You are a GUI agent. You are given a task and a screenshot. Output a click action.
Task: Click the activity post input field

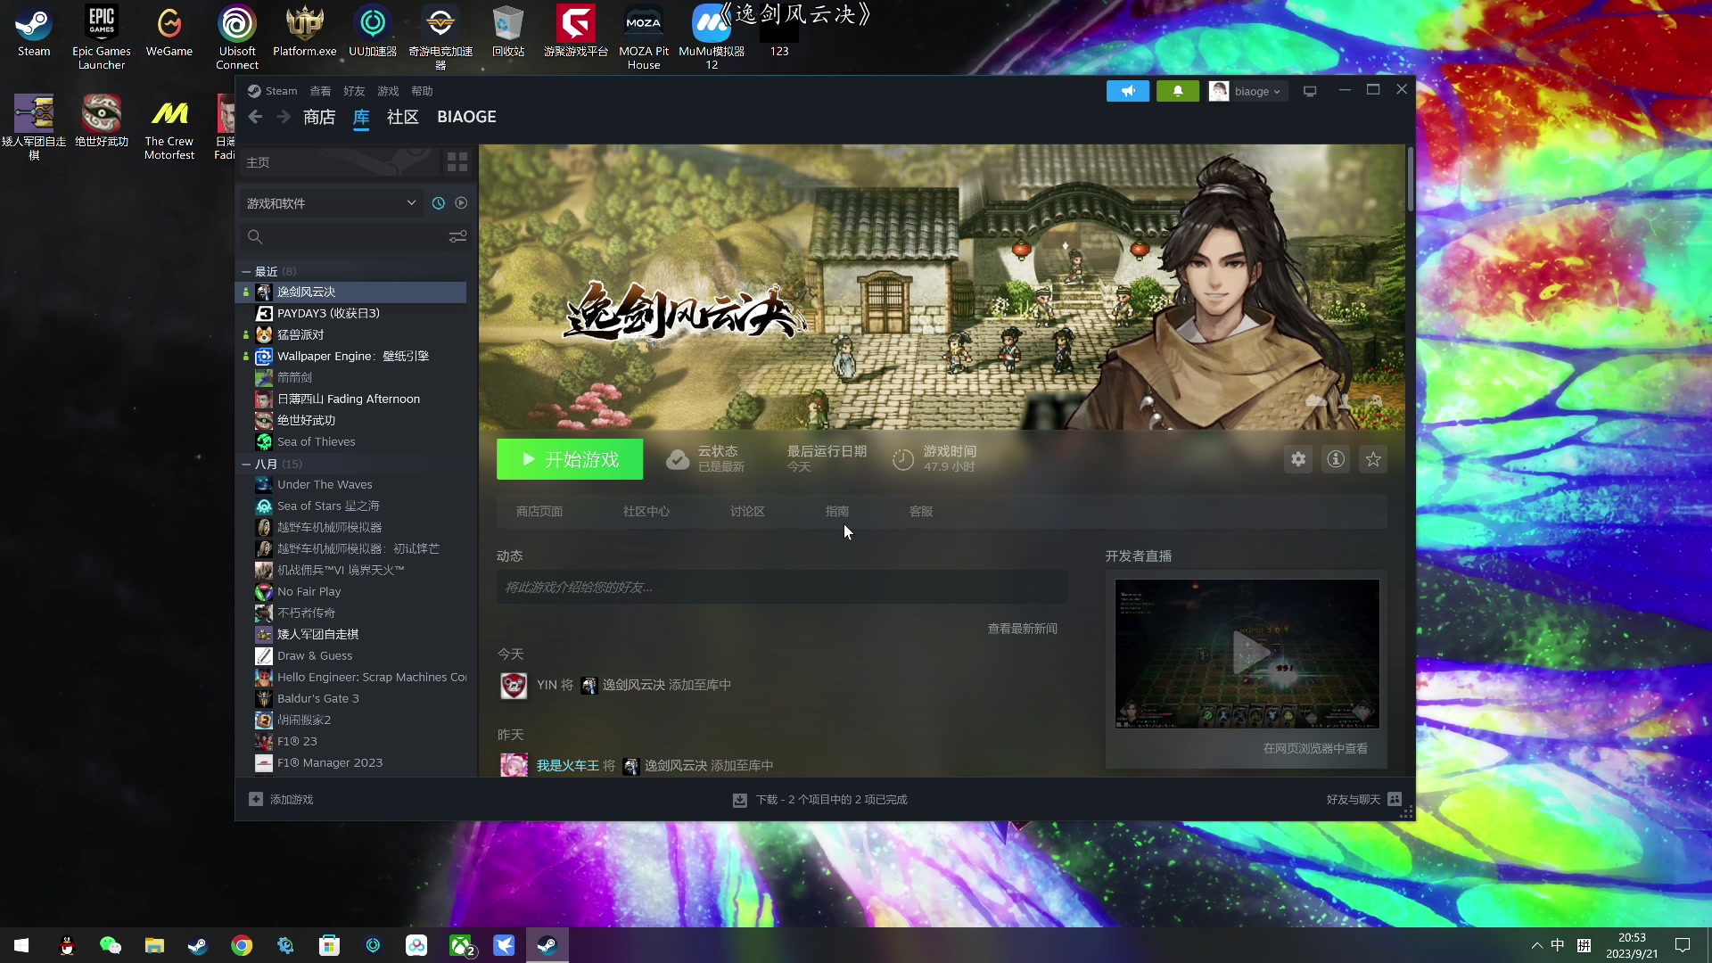[x=782, y=587]
